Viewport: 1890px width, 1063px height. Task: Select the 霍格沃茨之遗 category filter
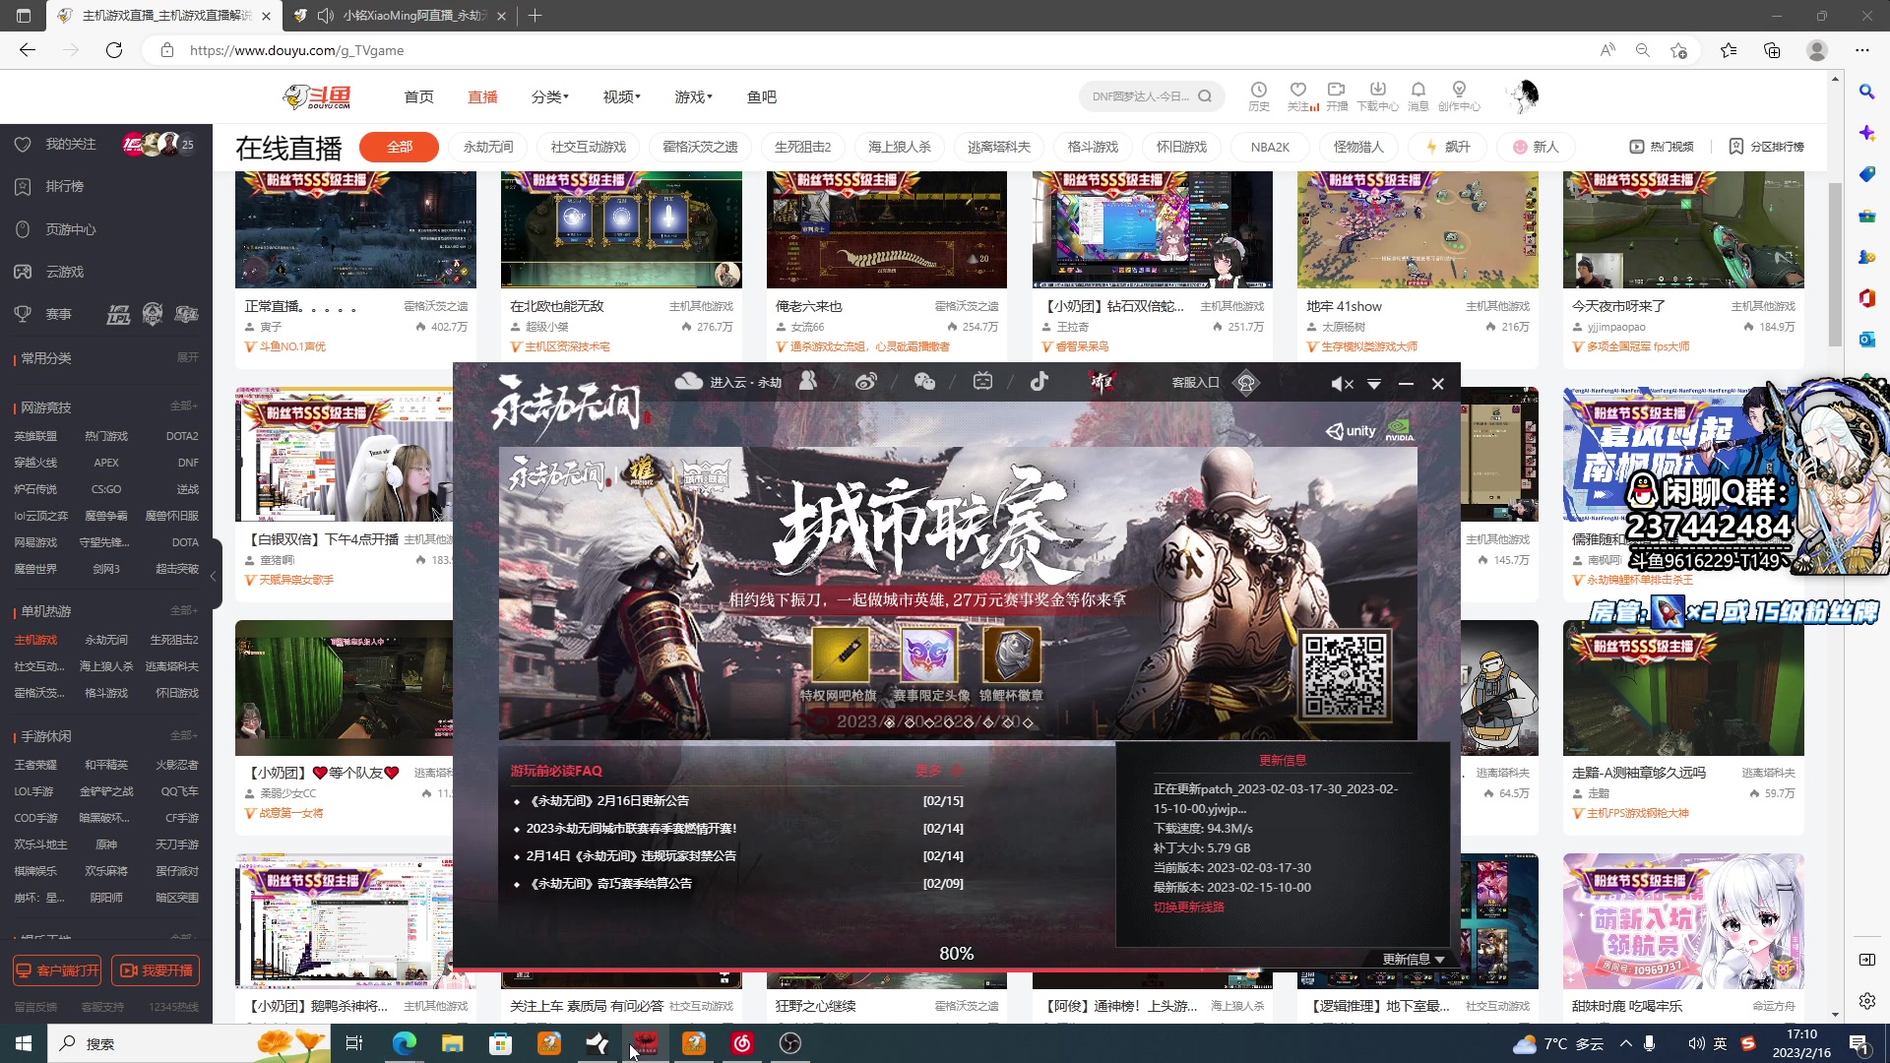[x=700, y=147]
